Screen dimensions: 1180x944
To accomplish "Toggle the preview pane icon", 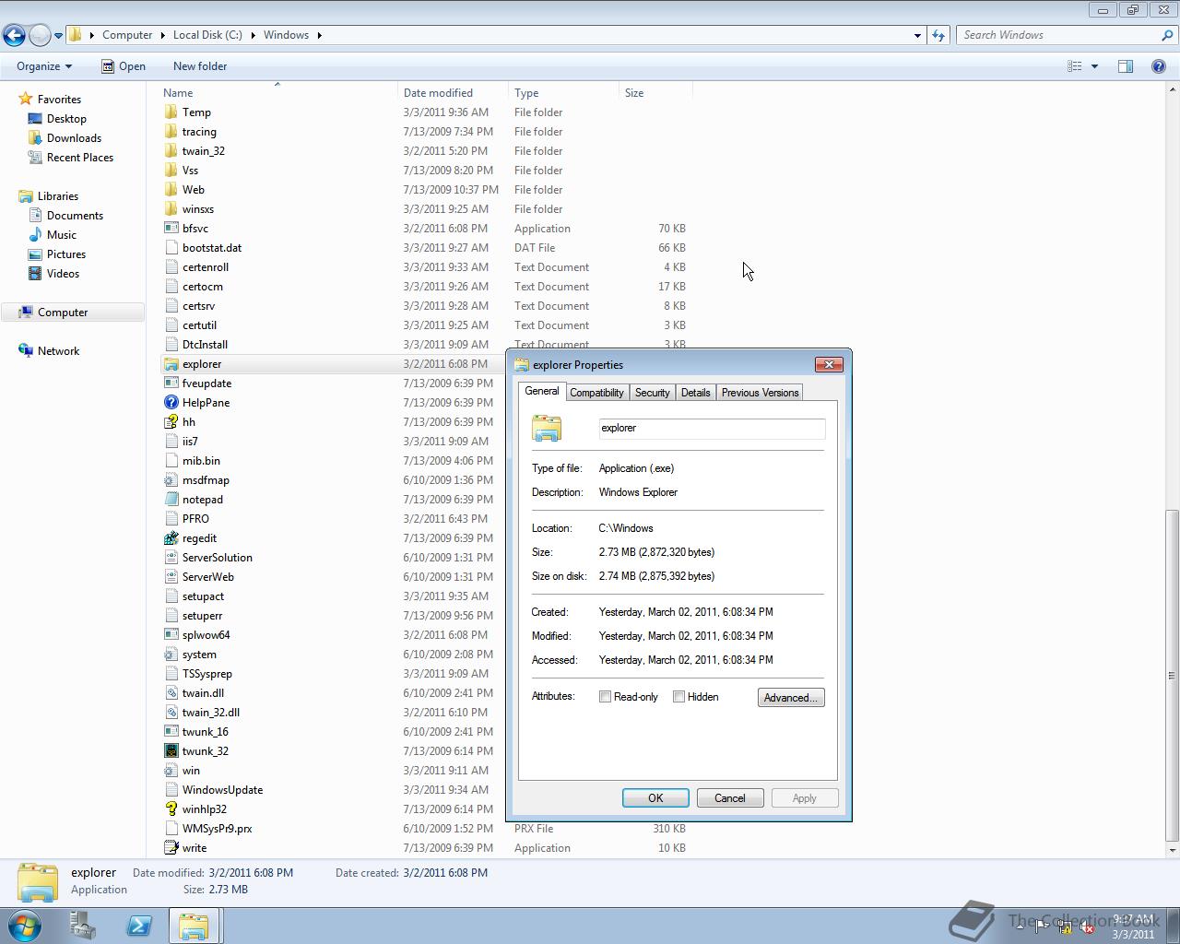I will 1126,66.
